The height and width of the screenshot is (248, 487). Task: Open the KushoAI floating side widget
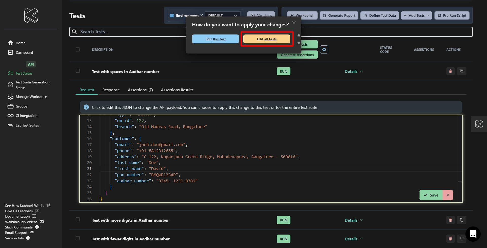(479, 124)
